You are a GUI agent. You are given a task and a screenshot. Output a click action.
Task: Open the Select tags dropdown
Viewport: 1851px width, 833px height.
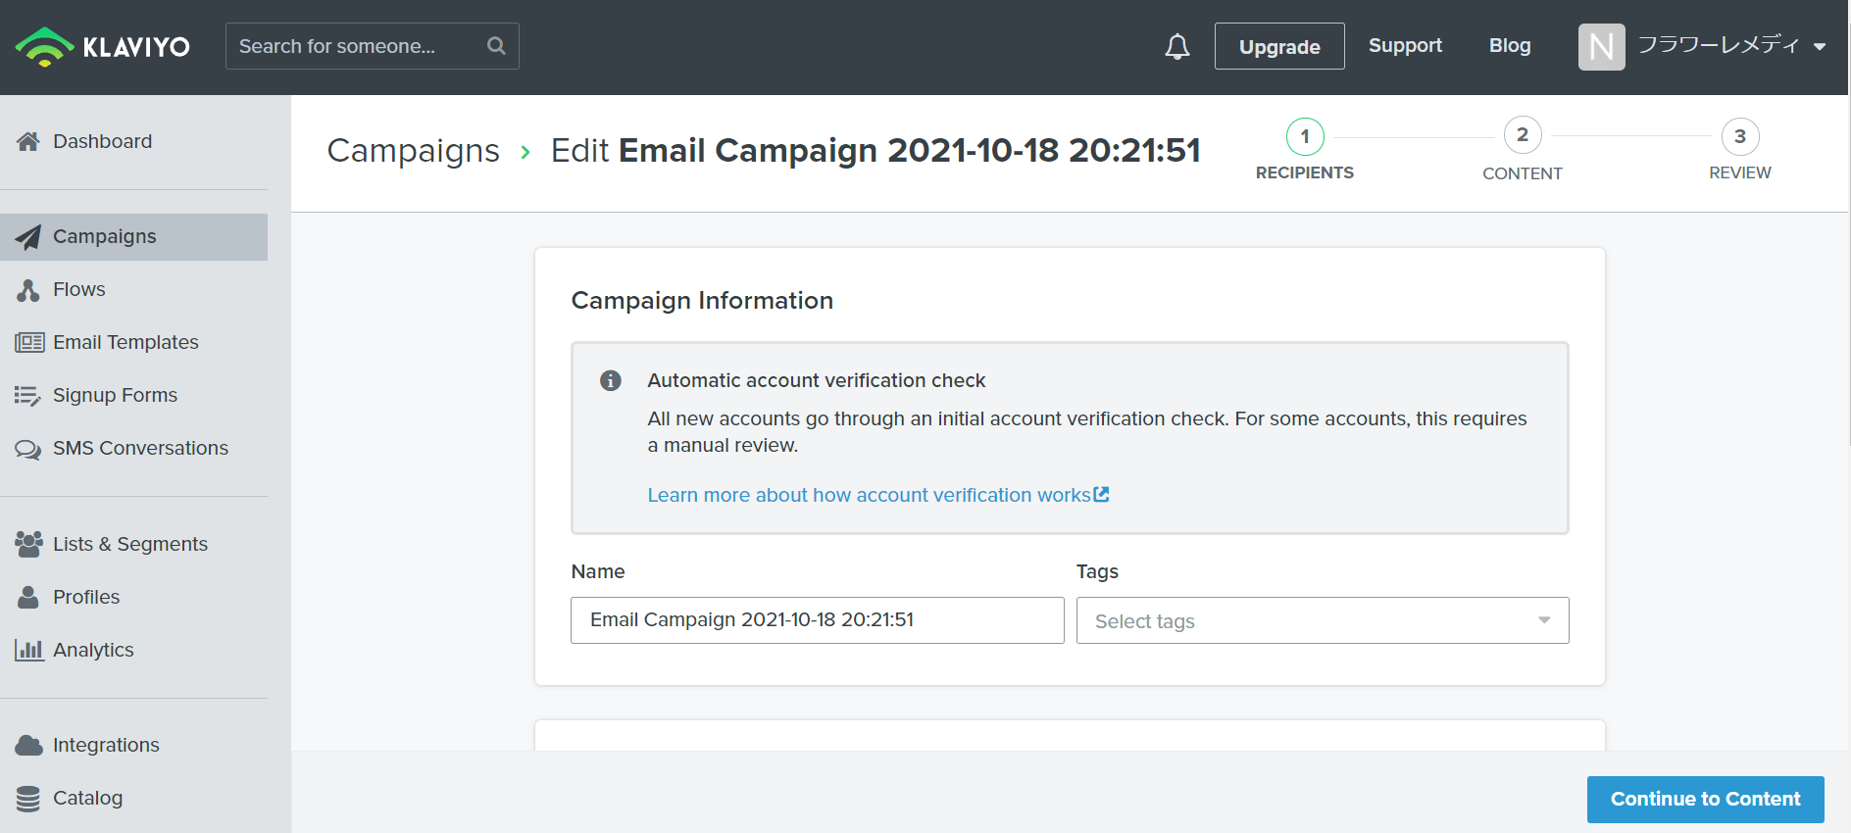(1323, 620)
